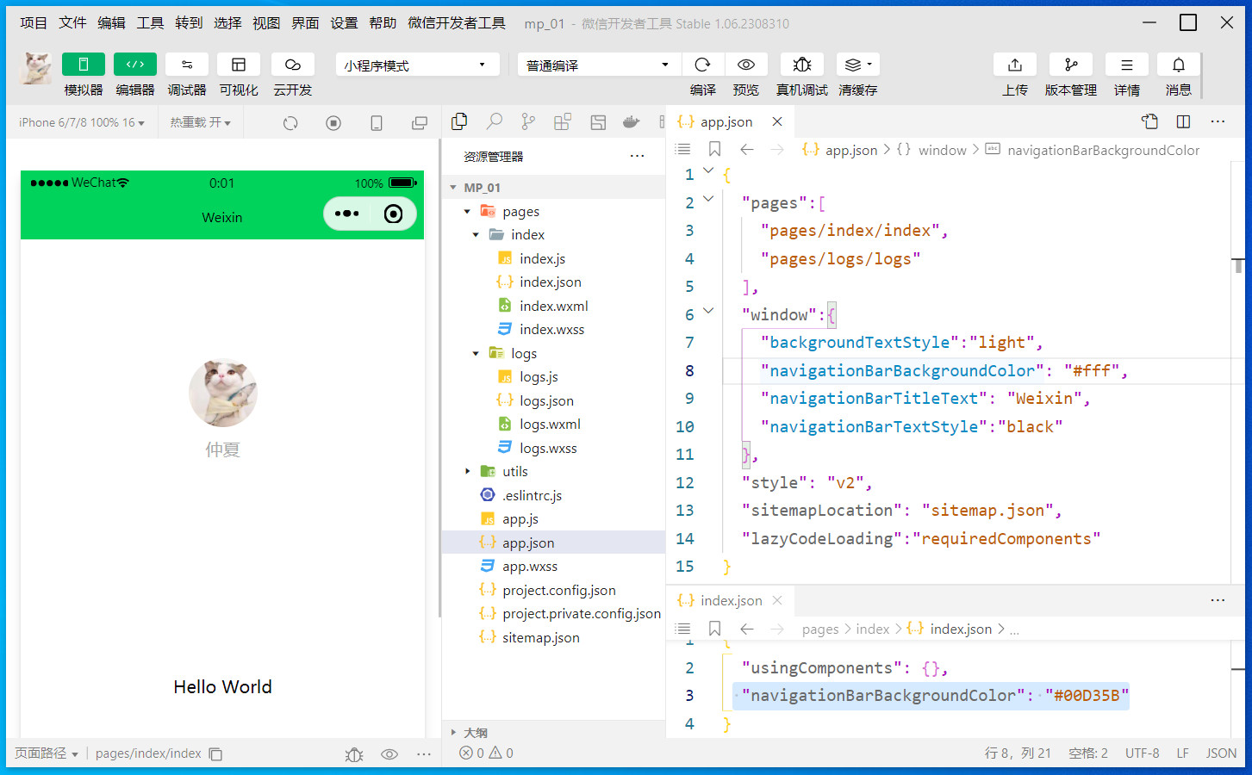This screenshot has height=775, width=1252.
Task: Start real device debugging icon
Action: click(x=802, y=65)
